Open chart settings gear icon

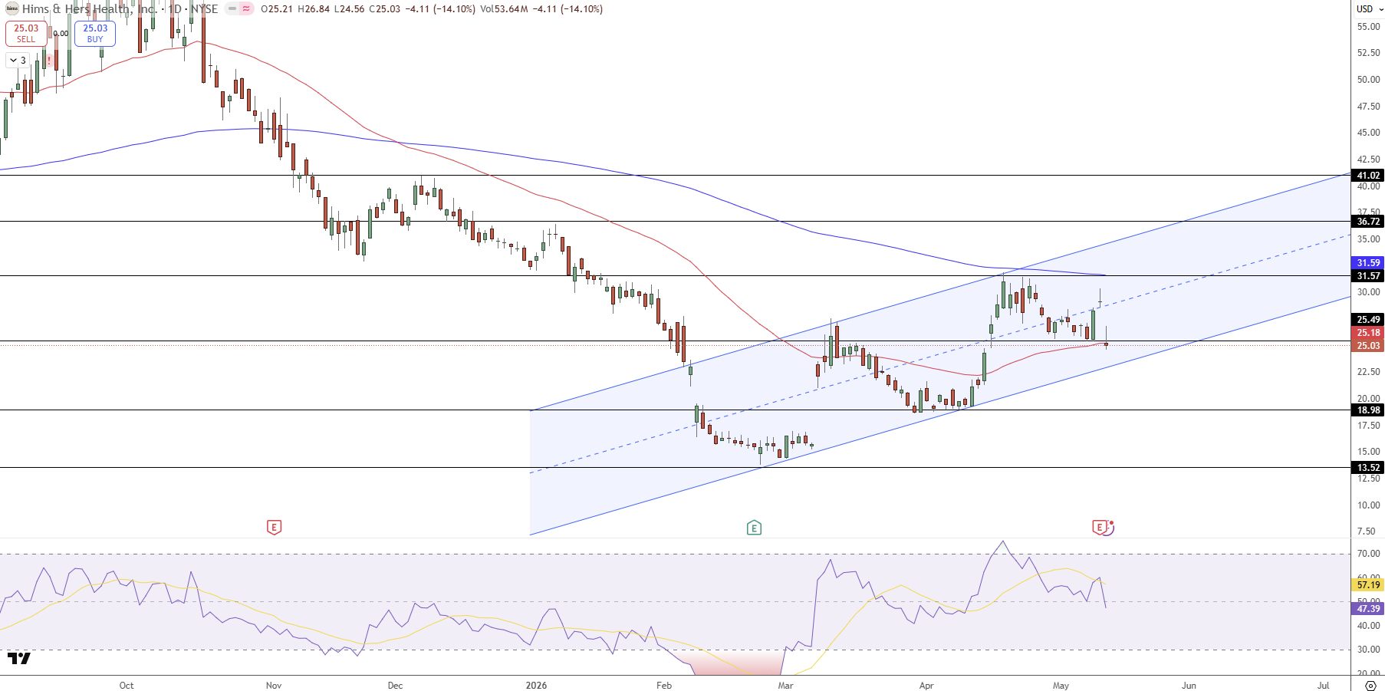point(1370,685)
